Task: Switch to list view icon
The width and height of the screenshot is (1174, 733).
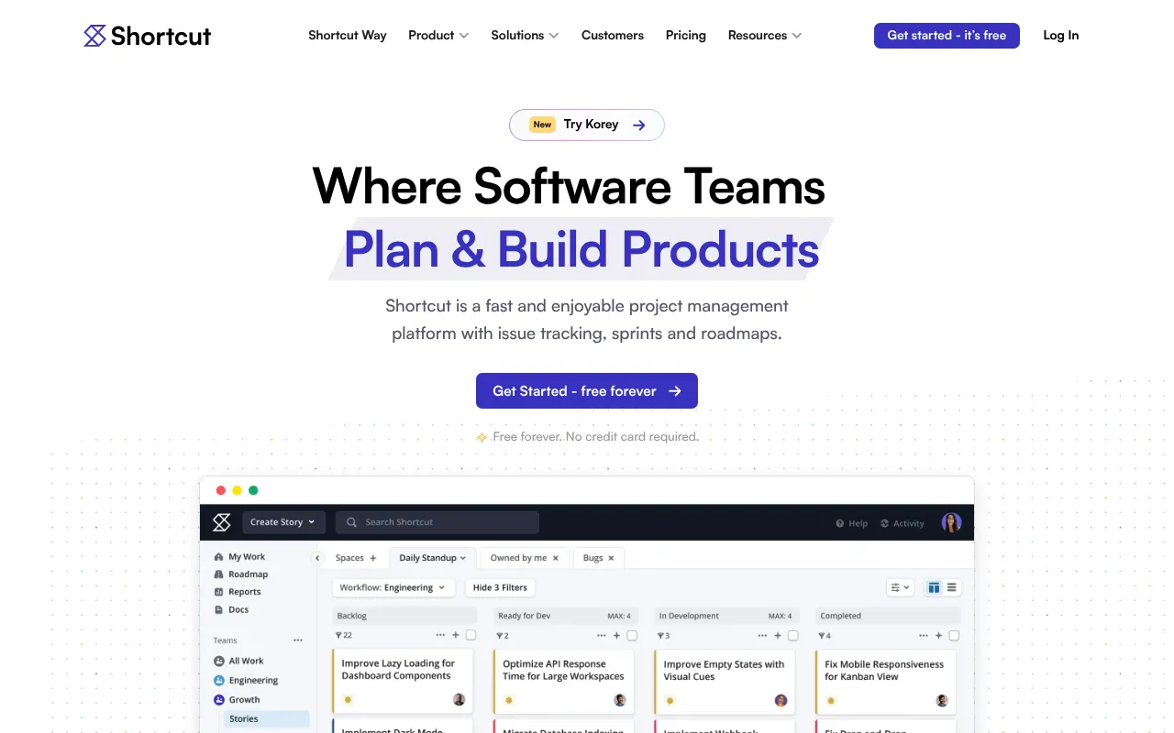Action: [x=952, y=587]
